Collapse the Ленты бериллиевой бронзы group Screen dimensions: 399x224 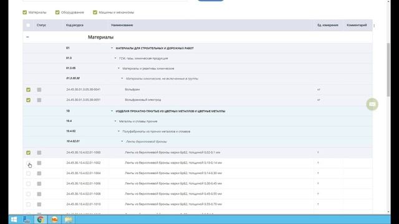click(122, 141)
